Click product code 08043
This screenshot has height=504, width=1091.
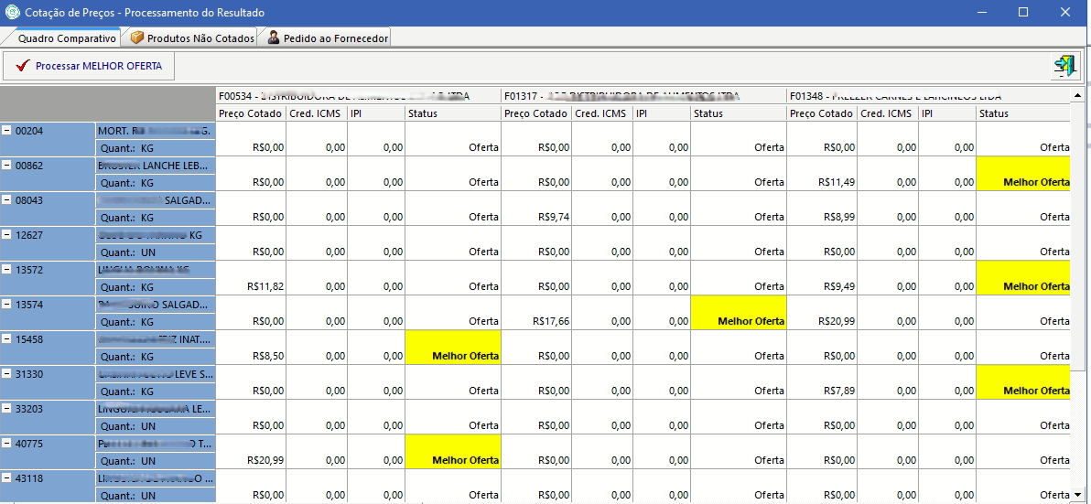tap(29, 200)
